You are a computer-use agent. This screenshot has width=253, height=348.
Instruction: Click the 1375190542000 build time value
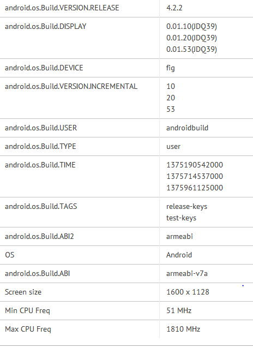195,165
